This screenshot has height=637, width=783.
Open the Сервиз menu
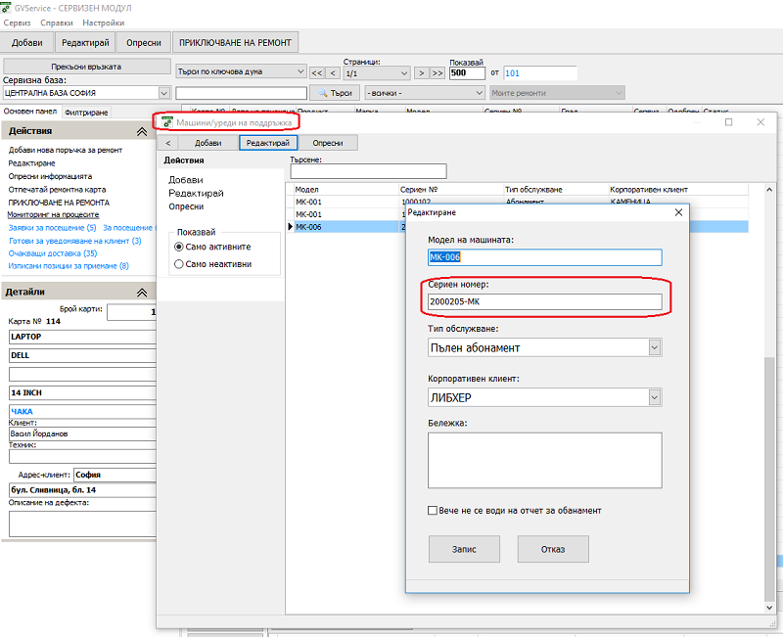(17, 23)
